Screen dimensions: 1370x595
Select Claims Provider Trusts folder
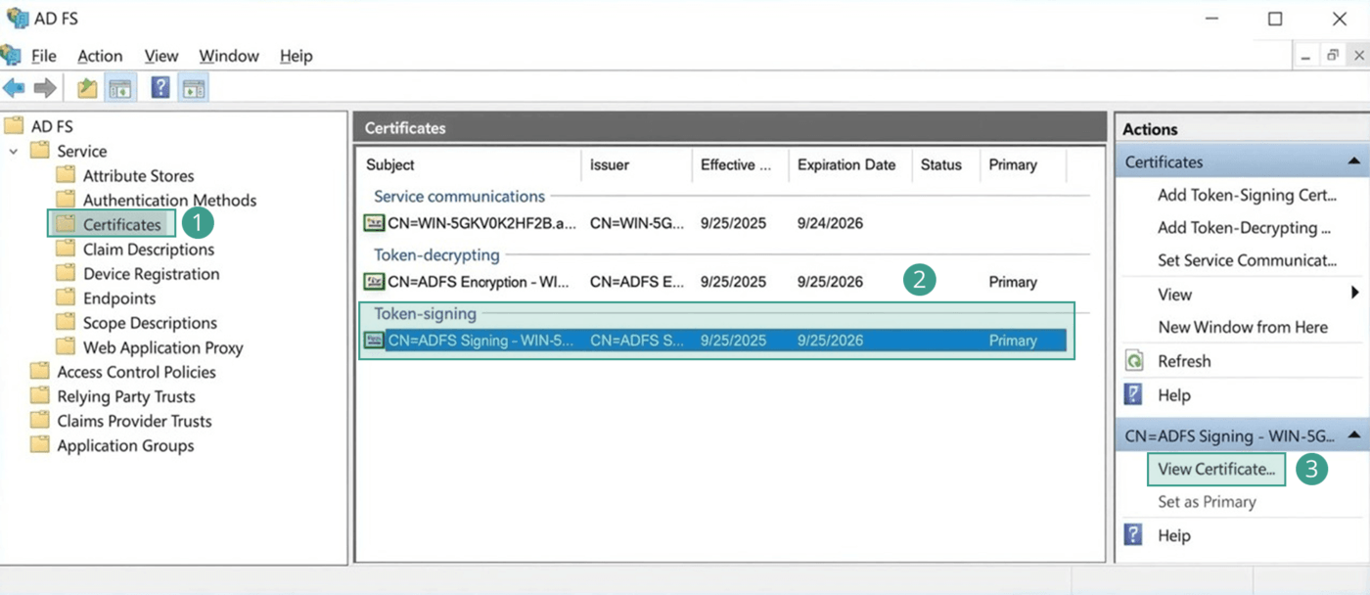pyautogui.click(x=134, y=421)
